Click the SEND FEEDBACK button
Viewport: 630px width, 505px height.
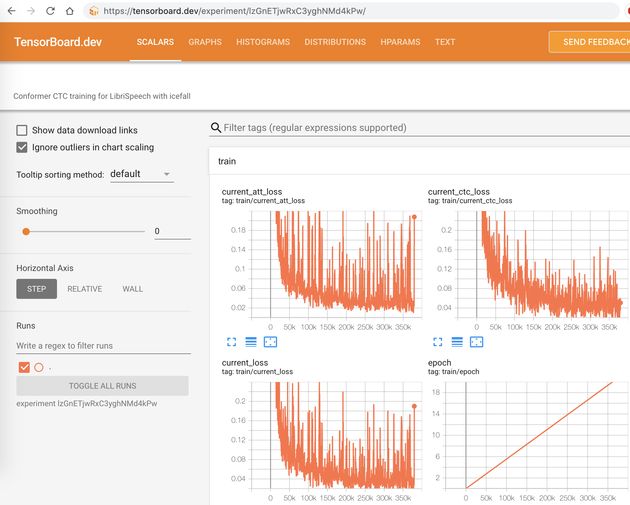tap(593, 42)
